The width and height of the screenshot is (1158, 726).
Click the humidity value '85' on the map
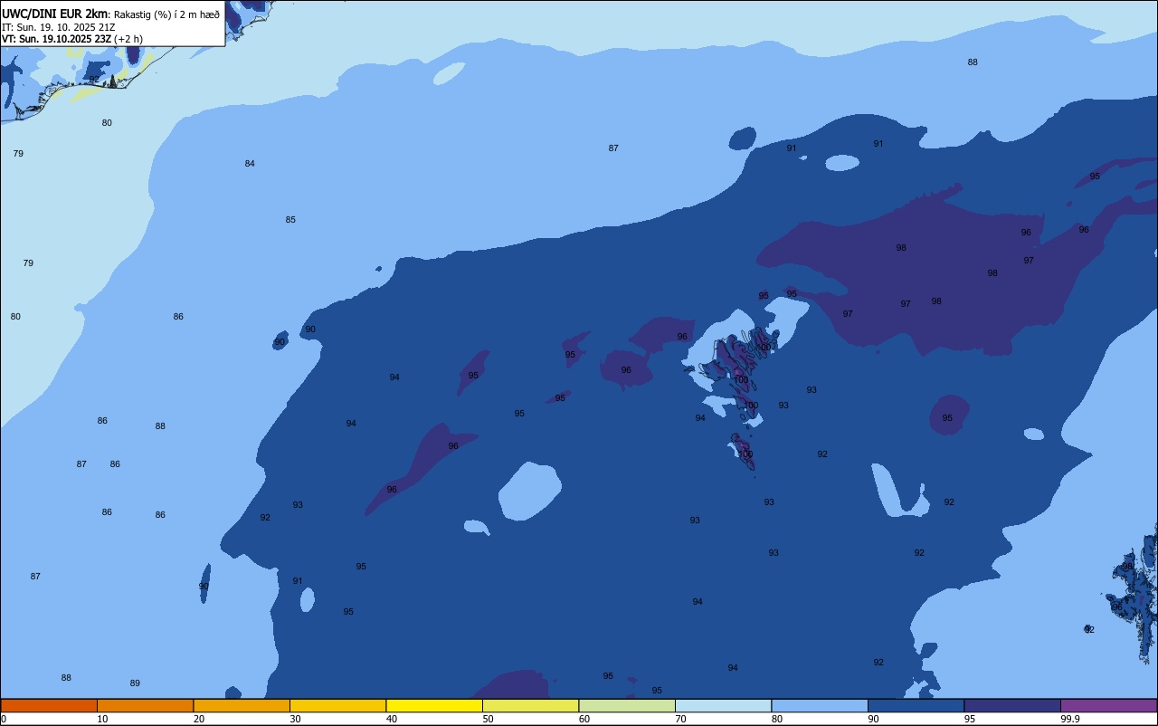click(x=290, y=220)
